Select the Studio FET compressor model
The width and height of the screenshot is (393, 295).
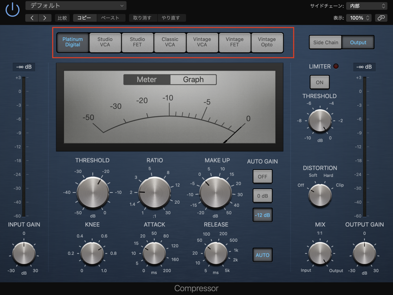(x=137, y=42)
